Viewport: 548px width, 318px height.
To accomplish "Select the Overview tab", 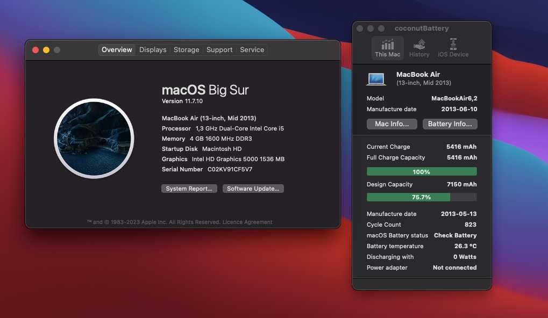I will point(117,49).
